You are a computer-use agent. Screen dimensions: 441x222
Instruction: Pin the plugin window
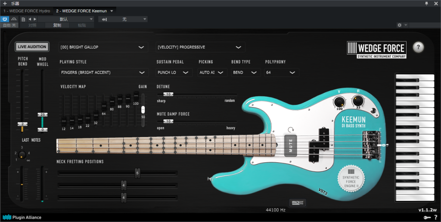(x=427, y=3)
